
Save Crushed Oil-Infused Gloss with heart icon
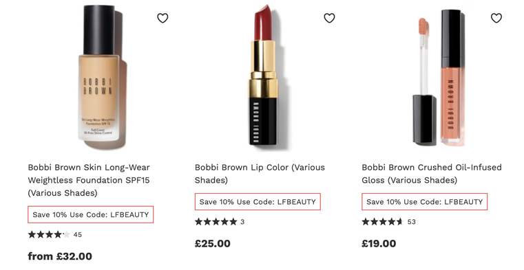(x=496, y=18)
